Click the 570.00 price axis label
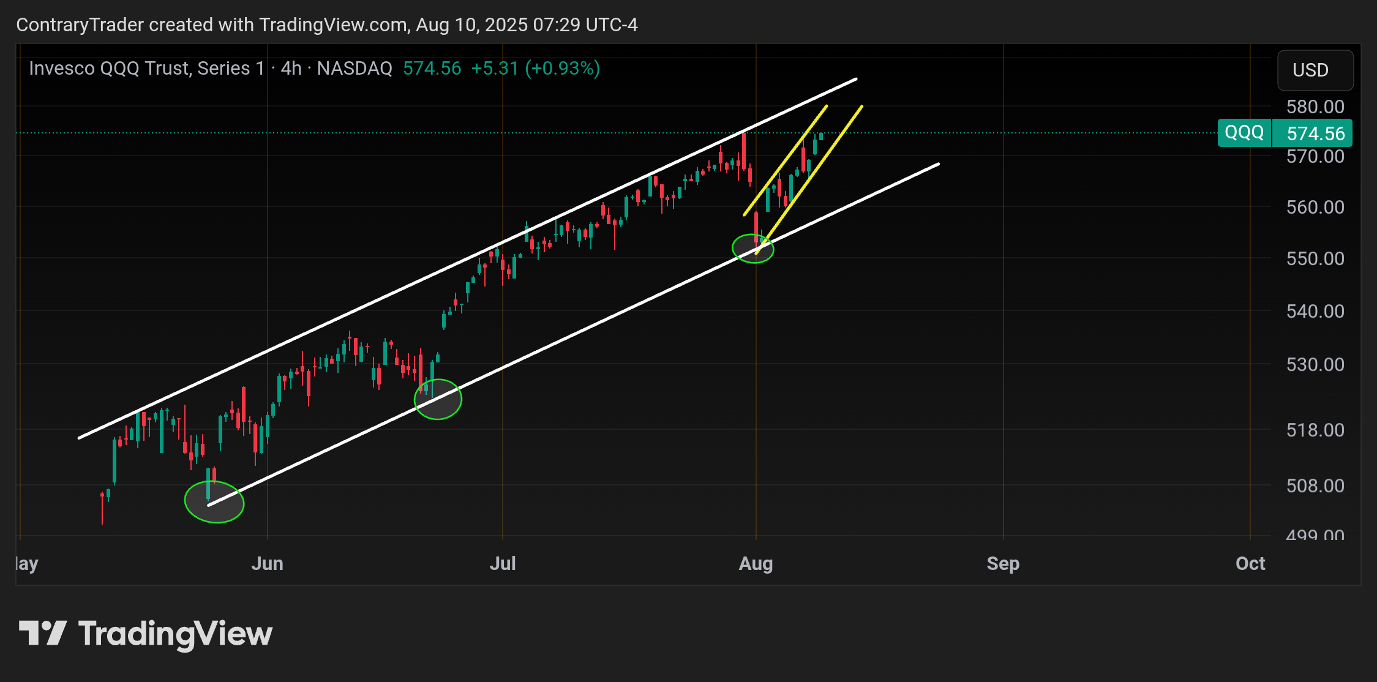The width and height of the screenshot is (1377, 682). pos(1315,157)
